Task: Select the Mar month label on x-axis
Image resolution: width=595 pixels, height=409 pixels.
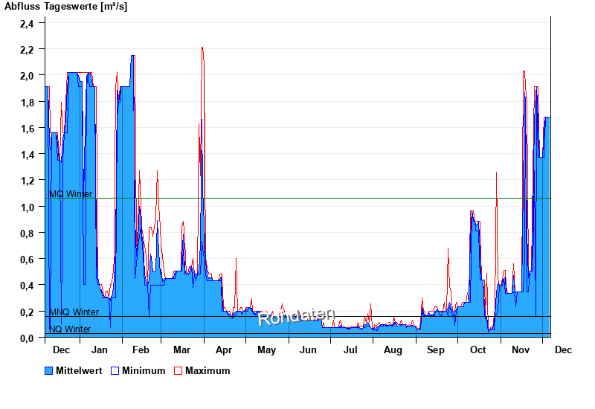Action: [x=182, y=350]
